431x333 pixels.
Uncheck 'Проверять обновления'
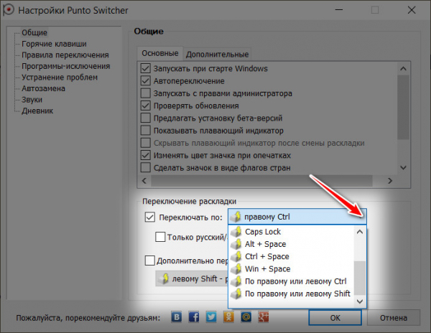[145, 105]
